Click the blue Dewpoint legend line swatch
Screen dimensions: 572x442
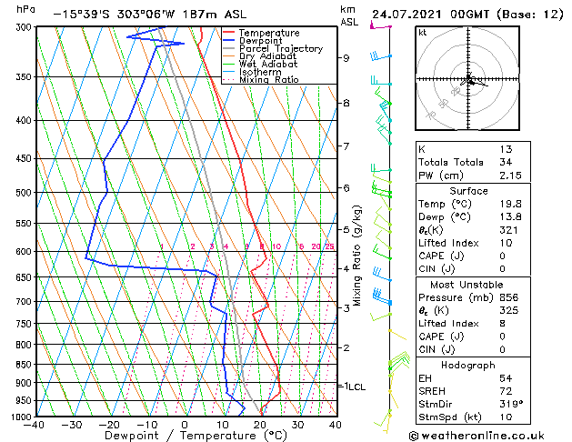[228, 41]
